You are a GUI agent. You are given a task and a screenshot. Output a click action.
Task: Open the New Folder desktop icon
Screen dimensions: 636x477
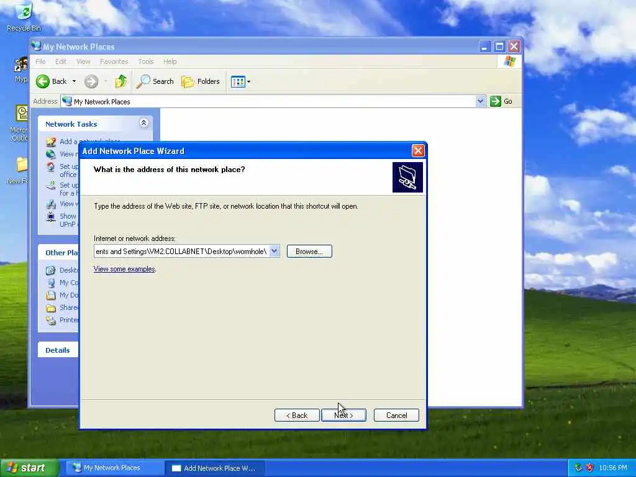(x=18, y=170)
